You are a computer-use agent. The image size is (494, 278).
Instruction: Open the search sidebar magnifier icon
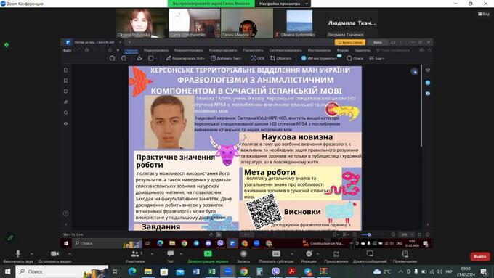(x=65, y=113)
